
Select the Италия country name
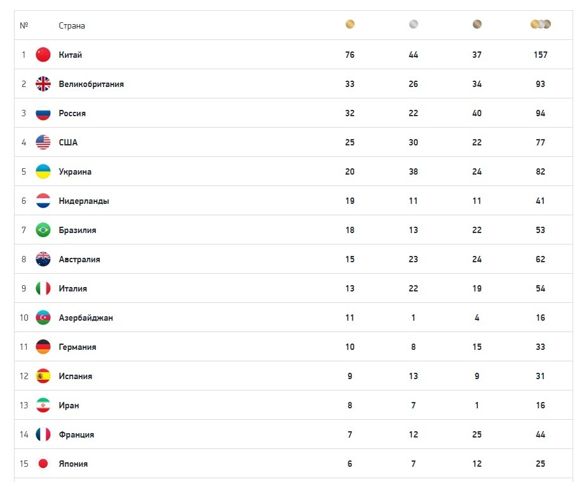(x=73, y=288)
